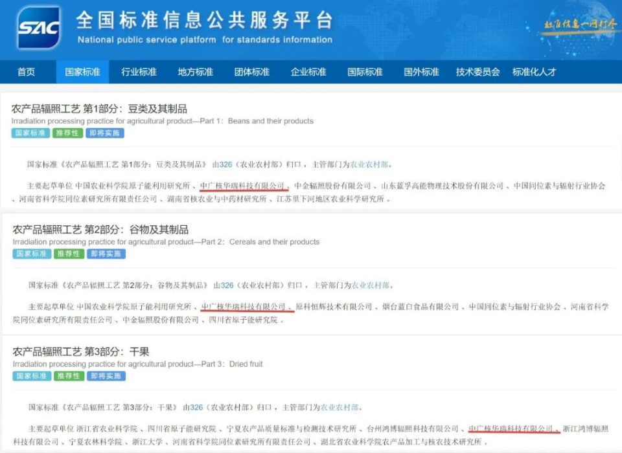Click 山东蓝孚高能物理技术股份有限公司 text
622x453 pixels.
coord(443,186)
